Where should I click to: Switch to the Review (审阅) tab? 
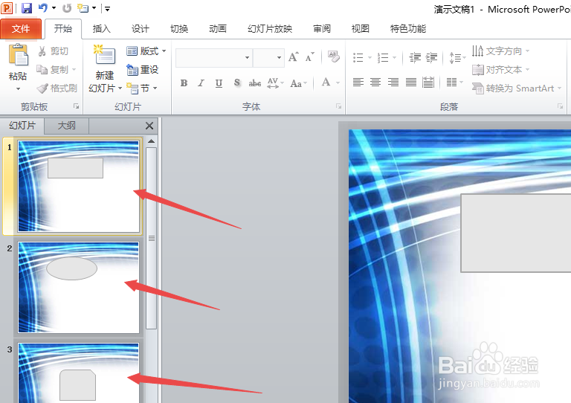[x=322, y=29]
